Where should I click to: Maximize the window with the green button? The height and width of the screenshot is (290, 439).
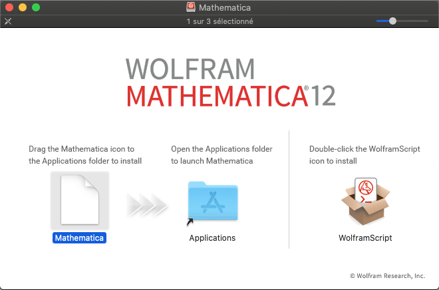pyautogui.click(x=36, y=7)
